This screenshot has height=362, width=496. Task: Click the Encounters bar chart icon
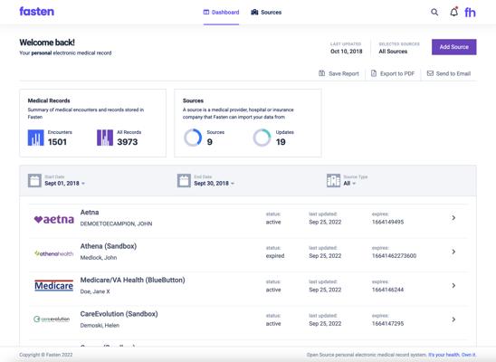click(x=35, y=138)
